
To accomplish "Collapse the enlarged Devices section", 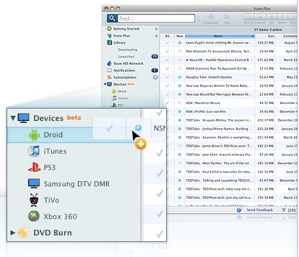I will pyautogui.click(x=13, y=118).
